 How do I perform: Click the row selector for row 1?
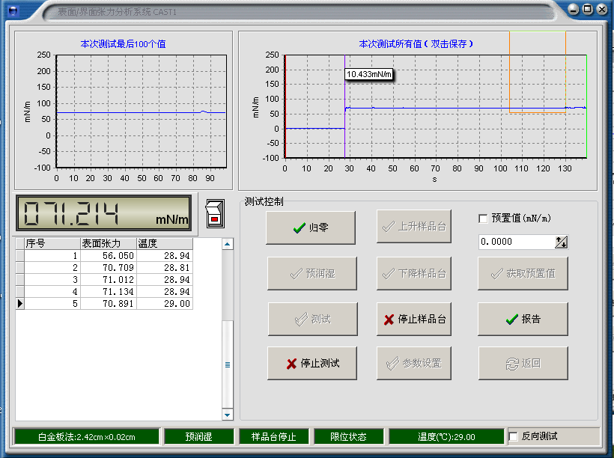20,256
